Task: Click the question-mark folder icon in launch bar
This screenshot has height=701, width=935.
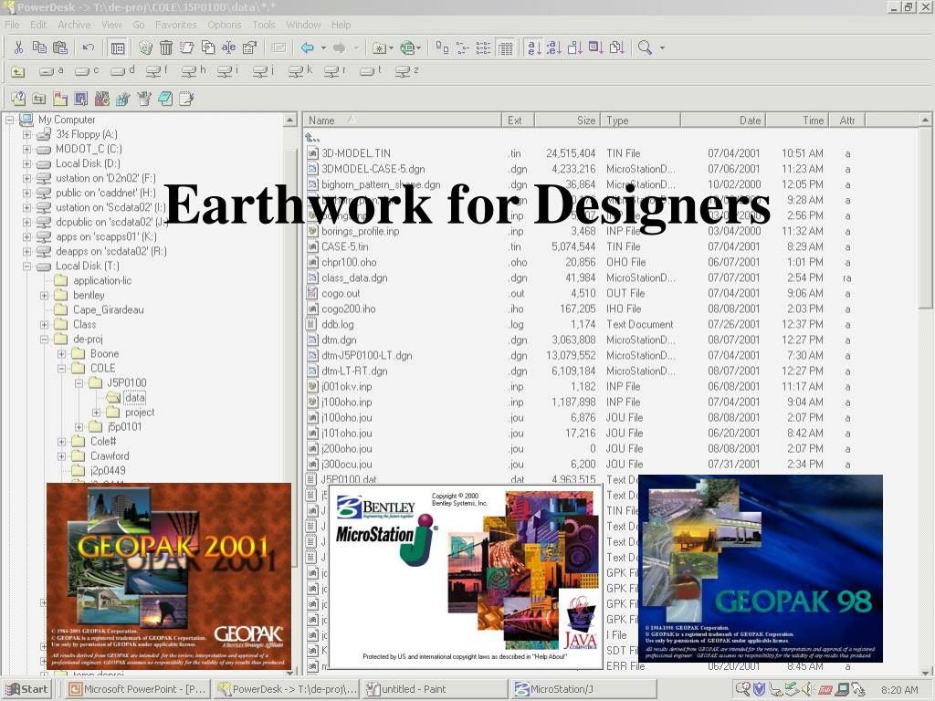Action: point(18,99)
